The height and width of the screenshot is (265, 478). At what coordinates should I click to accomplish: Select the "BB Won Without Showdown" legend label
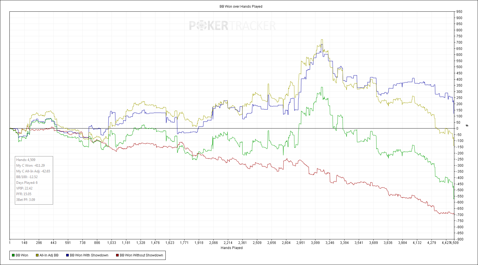[141, 255]
